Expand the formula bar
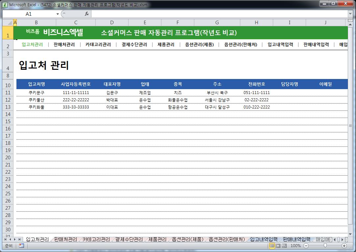The width and height of the screenshot is (356, 252). click(x=350, y=14)
